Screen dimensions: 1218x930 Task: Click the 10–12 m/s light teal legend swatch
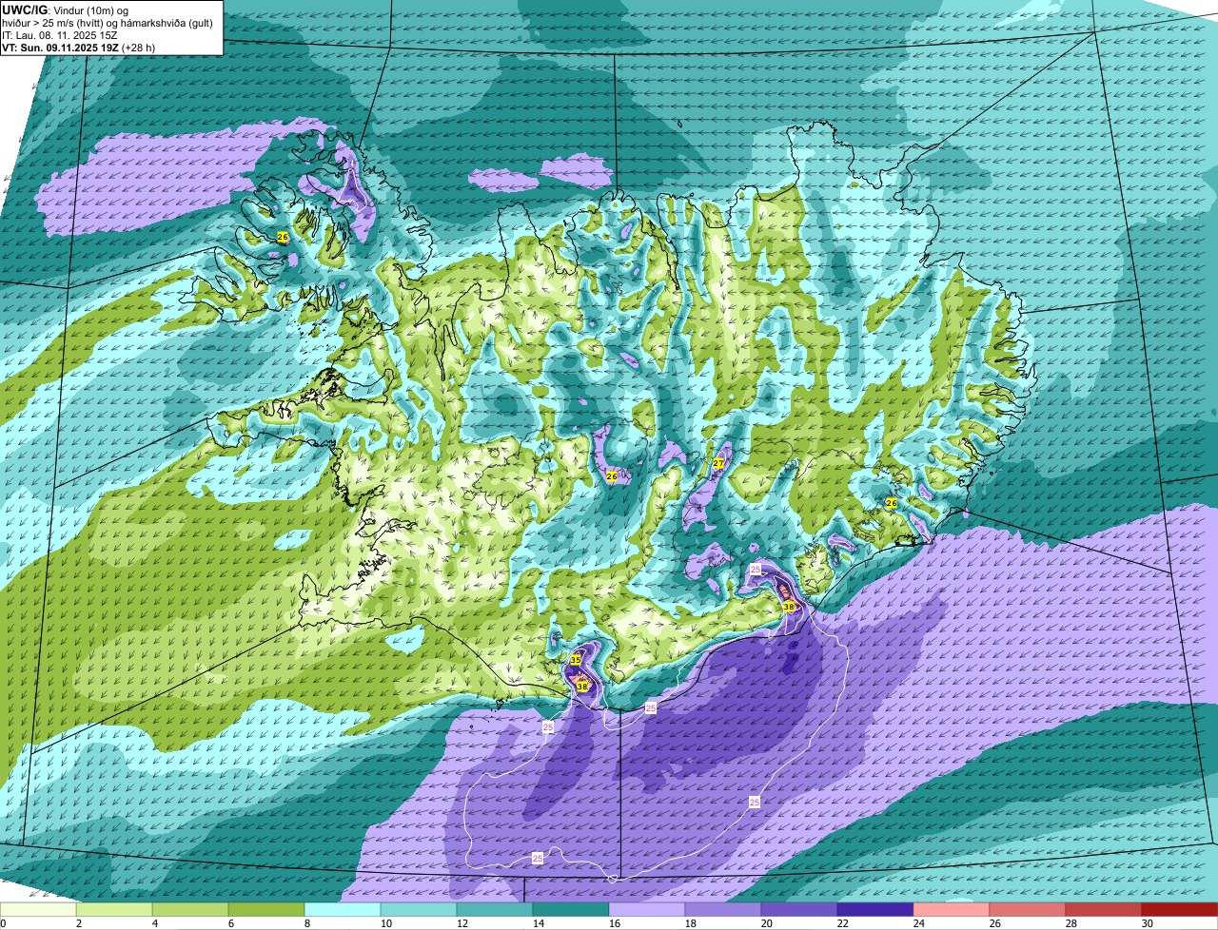pos(419,910)
